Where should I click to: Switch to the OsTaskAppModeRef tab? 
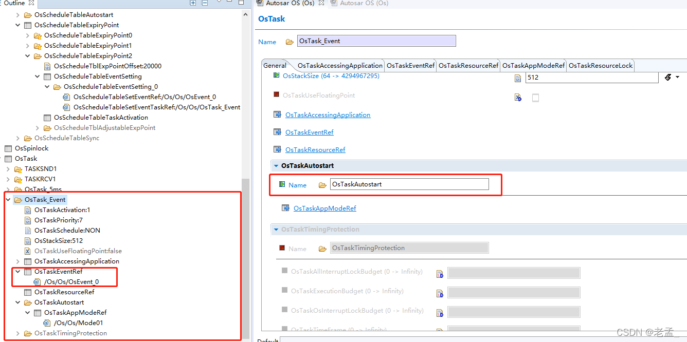534,65
